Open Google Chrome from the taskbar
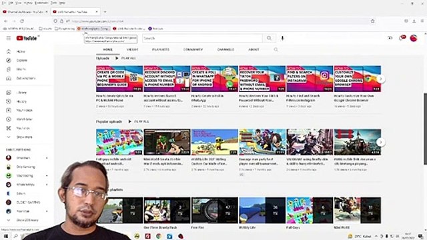Screen dimensions: 427x240 159,236
